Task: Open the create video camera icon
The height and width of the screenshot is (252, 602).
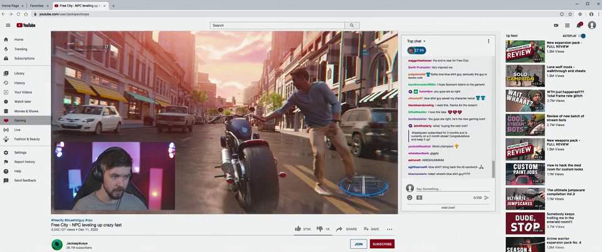Action: point(556,25)
